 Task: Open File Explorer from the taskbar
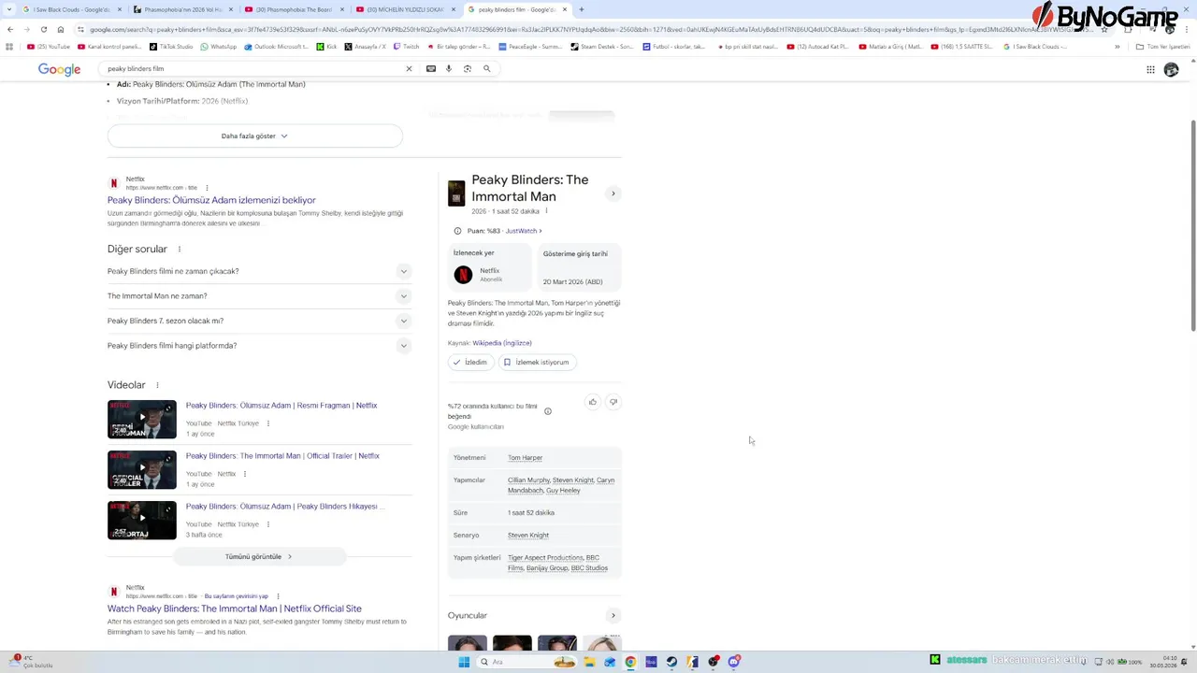pyautogui.click(x=589, y=662)
